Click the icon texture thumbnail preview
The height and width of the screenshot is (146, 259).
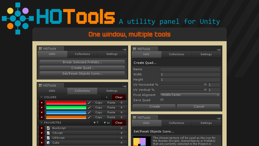pos(142,141)
